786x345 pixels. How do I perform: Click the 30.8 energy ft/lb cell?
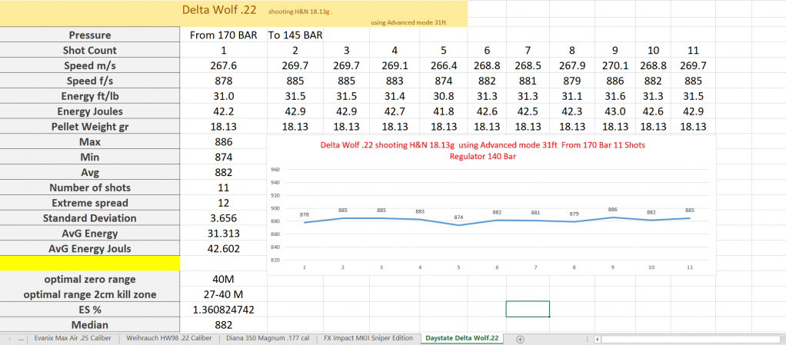click(444, 96)
